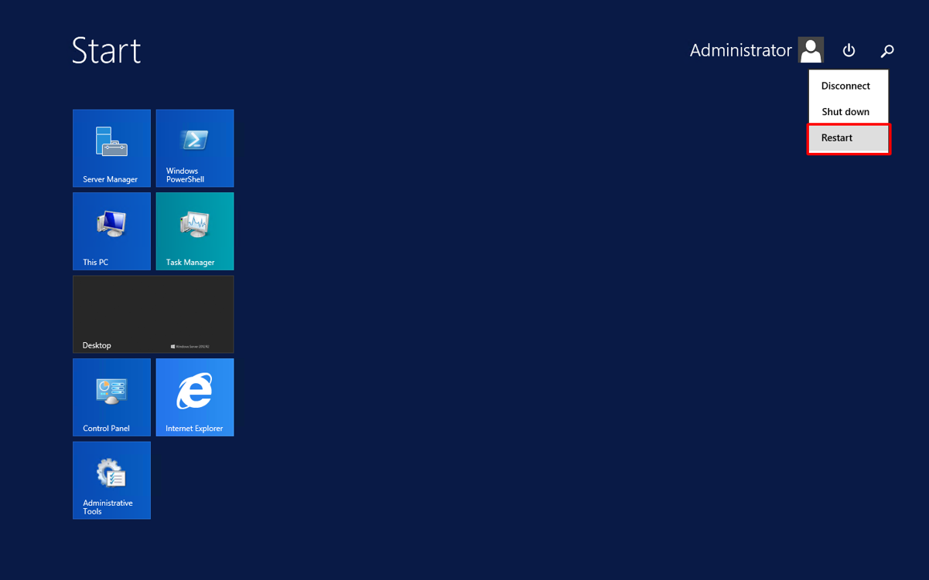Open the Control Panel tile
Image resolution: width=929 pixels, height=580 pixels.
(111, 397)
